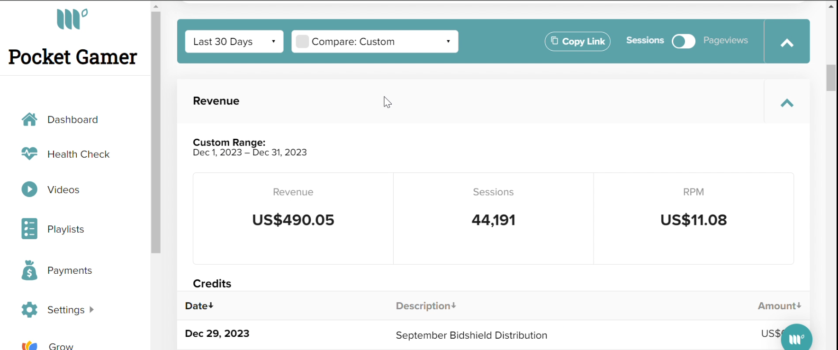The image size is (838, 350).
Task: Open the Last 30 Days dropdown
Action: pos(234,42)
